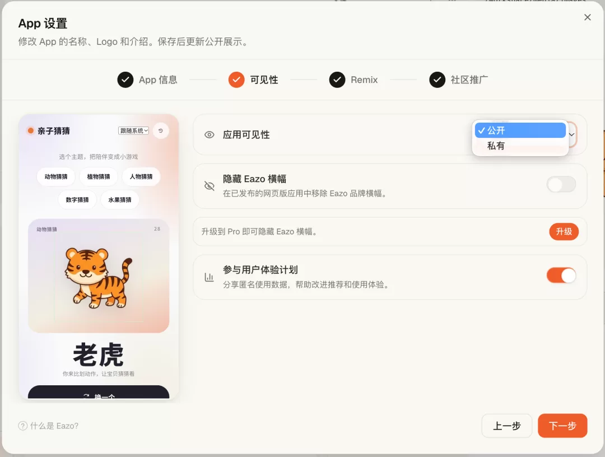The width and height of the screenshot is (605, 457).
Task: Click the question mark help icon
Action: pos(23,426)
